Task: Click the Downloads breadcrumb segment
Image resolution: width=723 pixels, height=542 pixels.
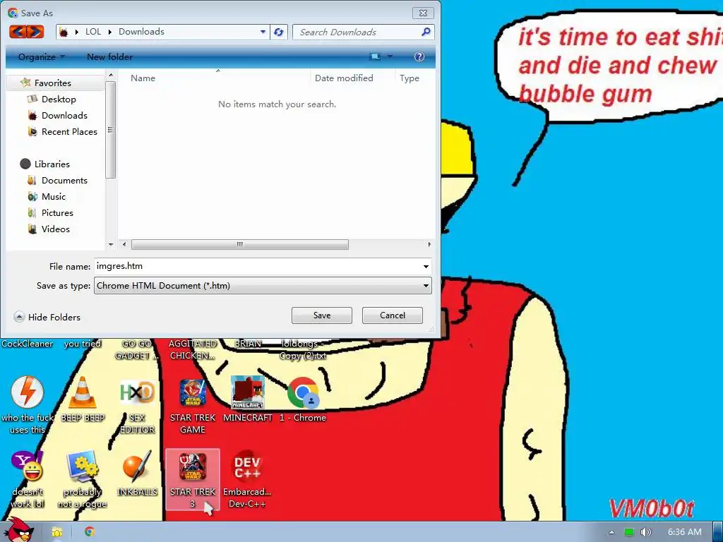Action: (x=141, y=31)
